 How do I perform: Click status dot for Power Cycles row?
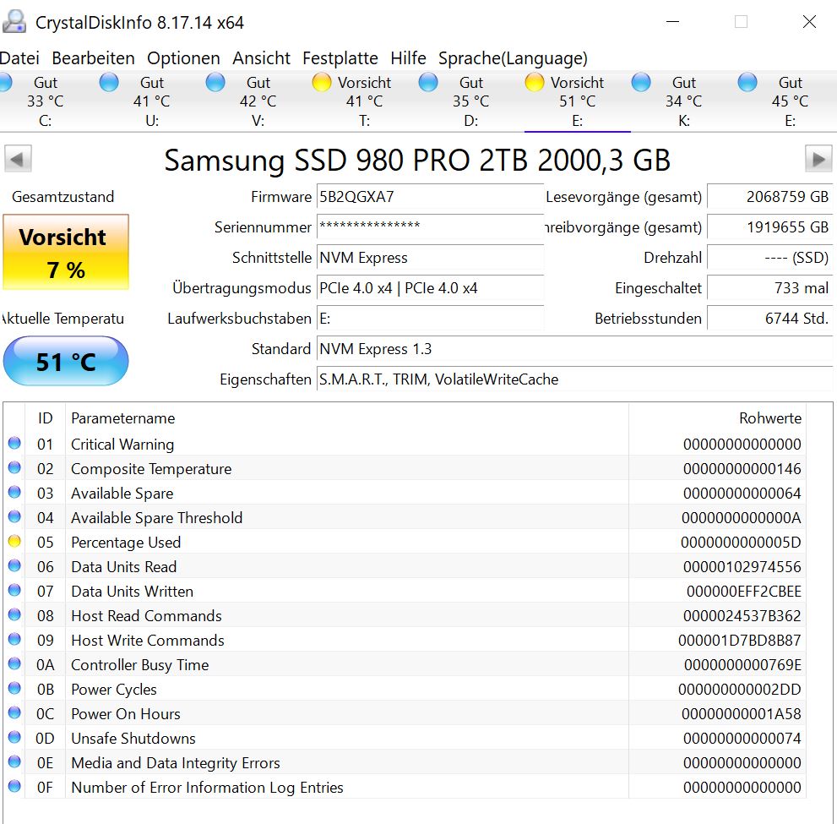pos(14,689)
